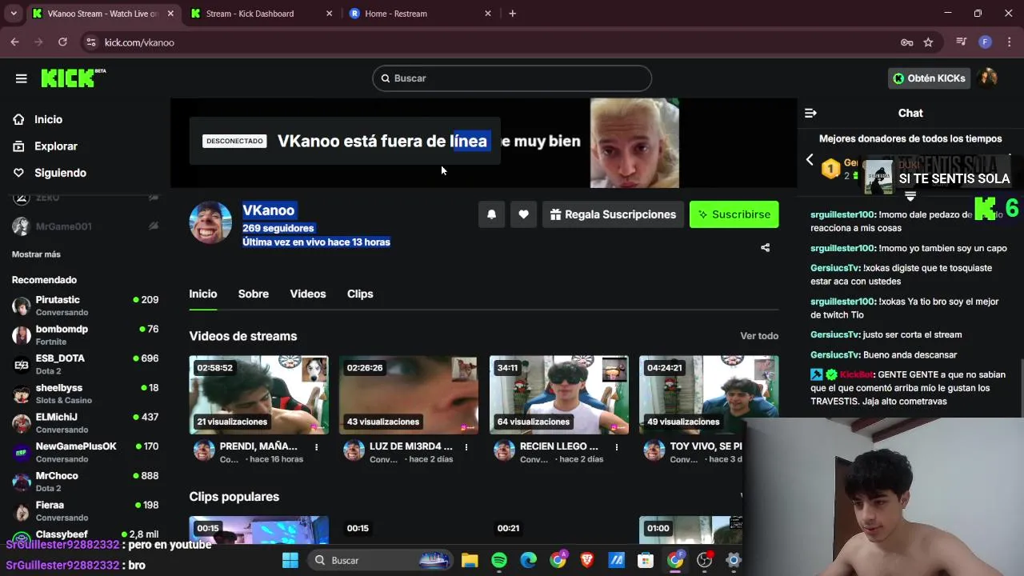This screenshot has width=1024, height=576.
Task: Follow VKanoo using the heart button
Action: point(523,214)
